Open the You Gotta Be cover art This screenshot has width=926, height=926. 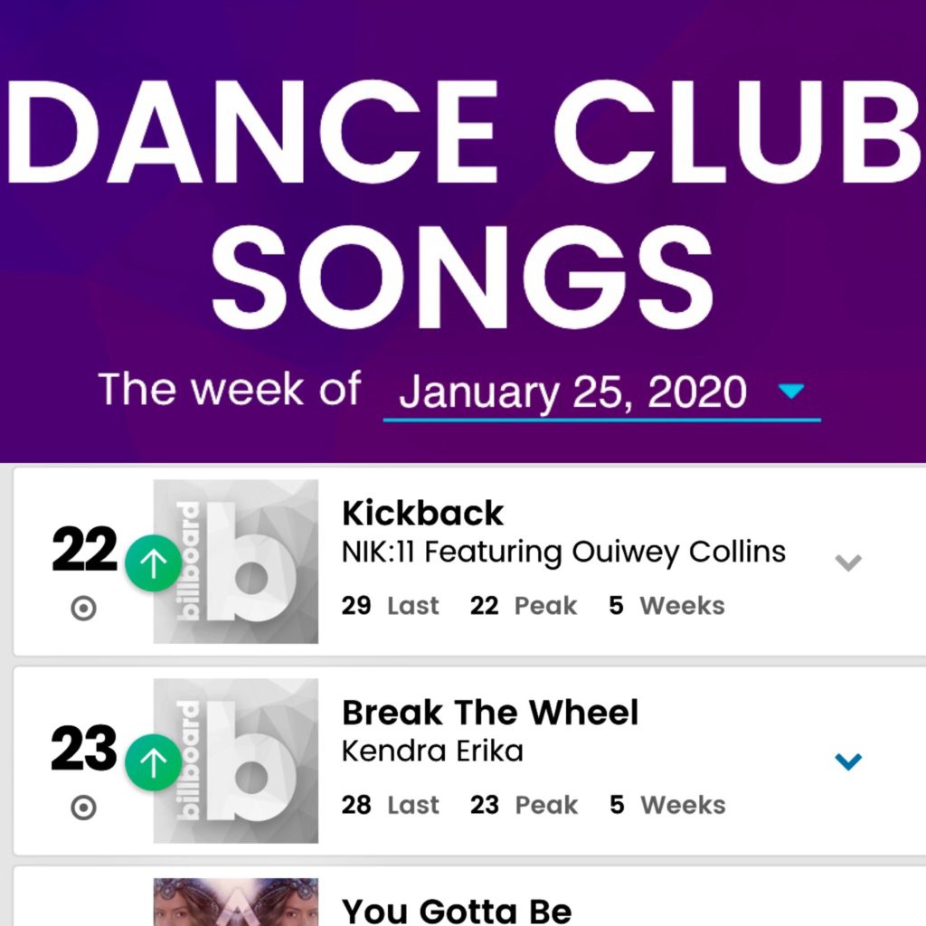pos(236,902)
